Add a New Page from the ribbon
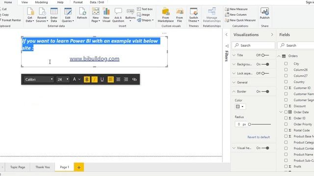Viewport: 314px width, 176px height. tap(96, 15)
